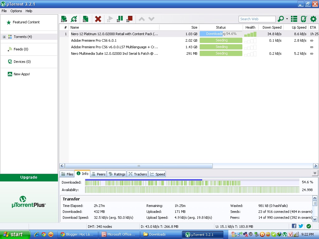Toggle the category list view icon
319x239 pixels.
[294, 19]
